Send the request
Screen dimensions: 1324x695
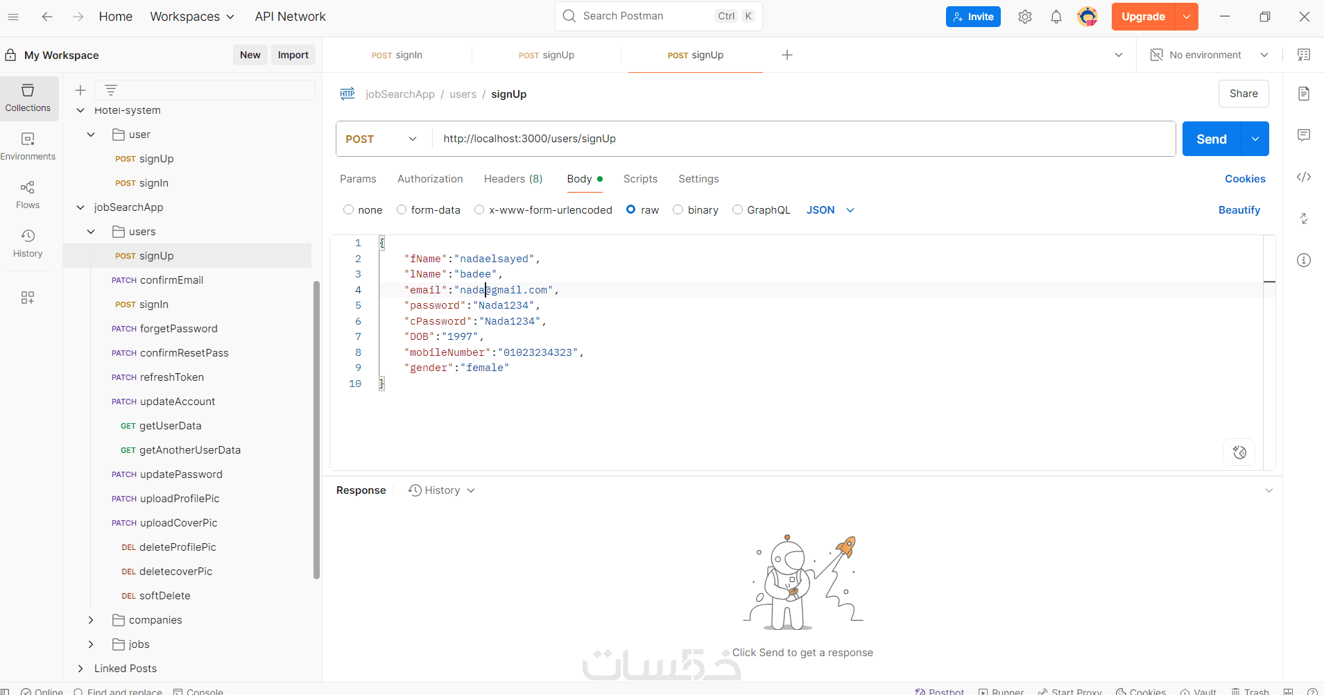coord(1212,139)
